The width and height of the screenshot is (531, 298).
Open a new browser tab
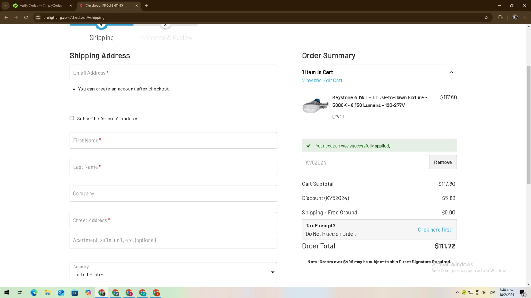click(x=147, y=6)
